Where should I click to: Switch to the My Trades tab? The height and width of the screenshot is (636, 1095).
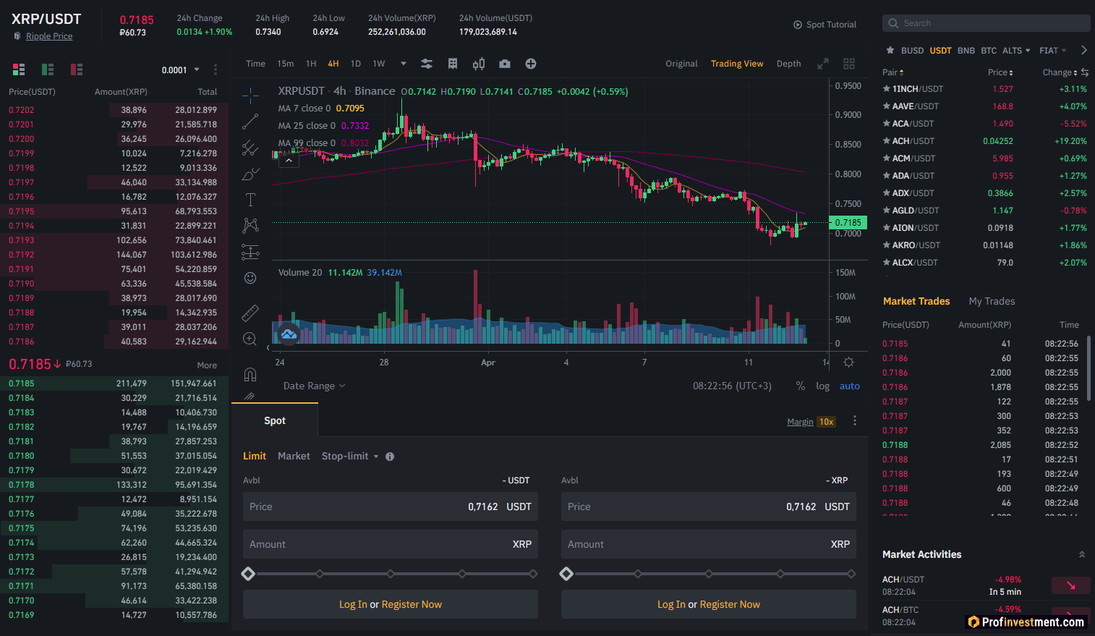coord(992,301)
